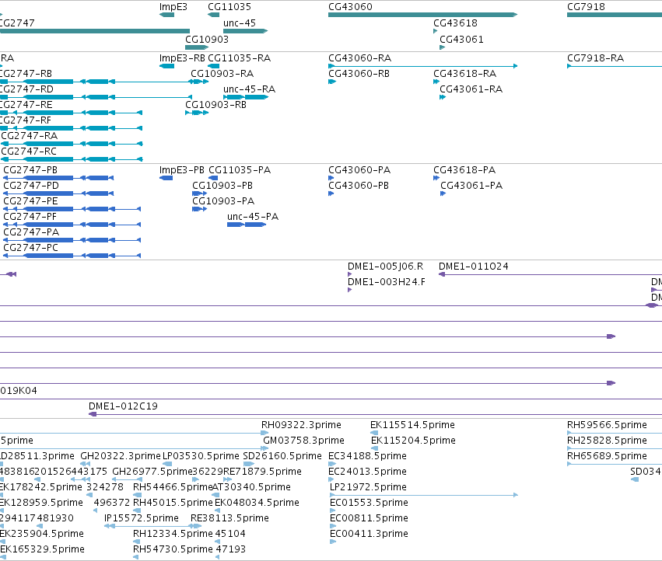This screenshot has height=561, width=662.
Task: Click protein label CG2747-PF
Action: 30,217
